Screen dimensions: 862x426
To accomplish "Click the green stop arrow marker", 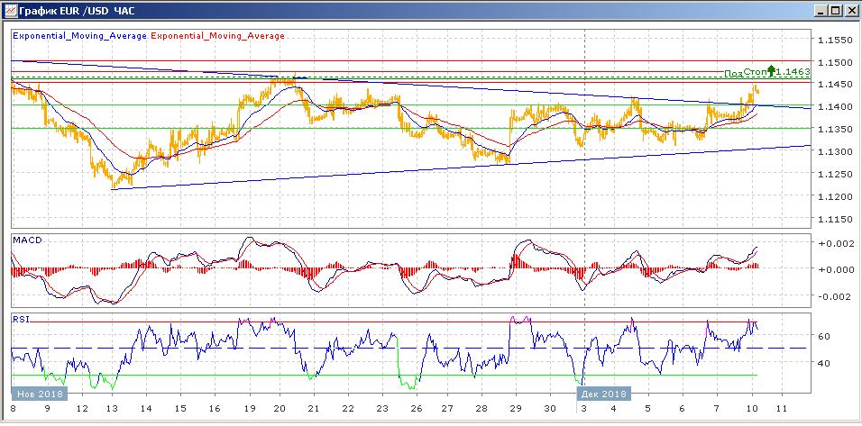I will (x=771, y=70).
